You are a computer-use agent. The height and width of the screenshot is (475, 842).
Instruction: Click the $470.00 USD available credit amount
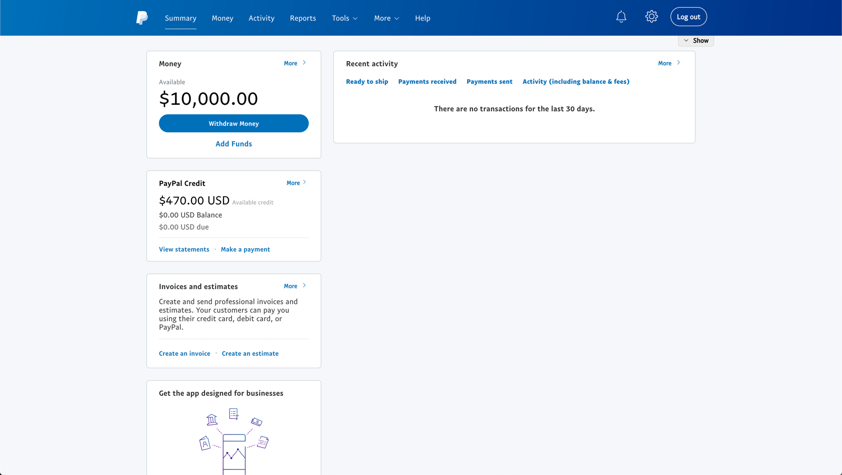[x=194, y=200]
